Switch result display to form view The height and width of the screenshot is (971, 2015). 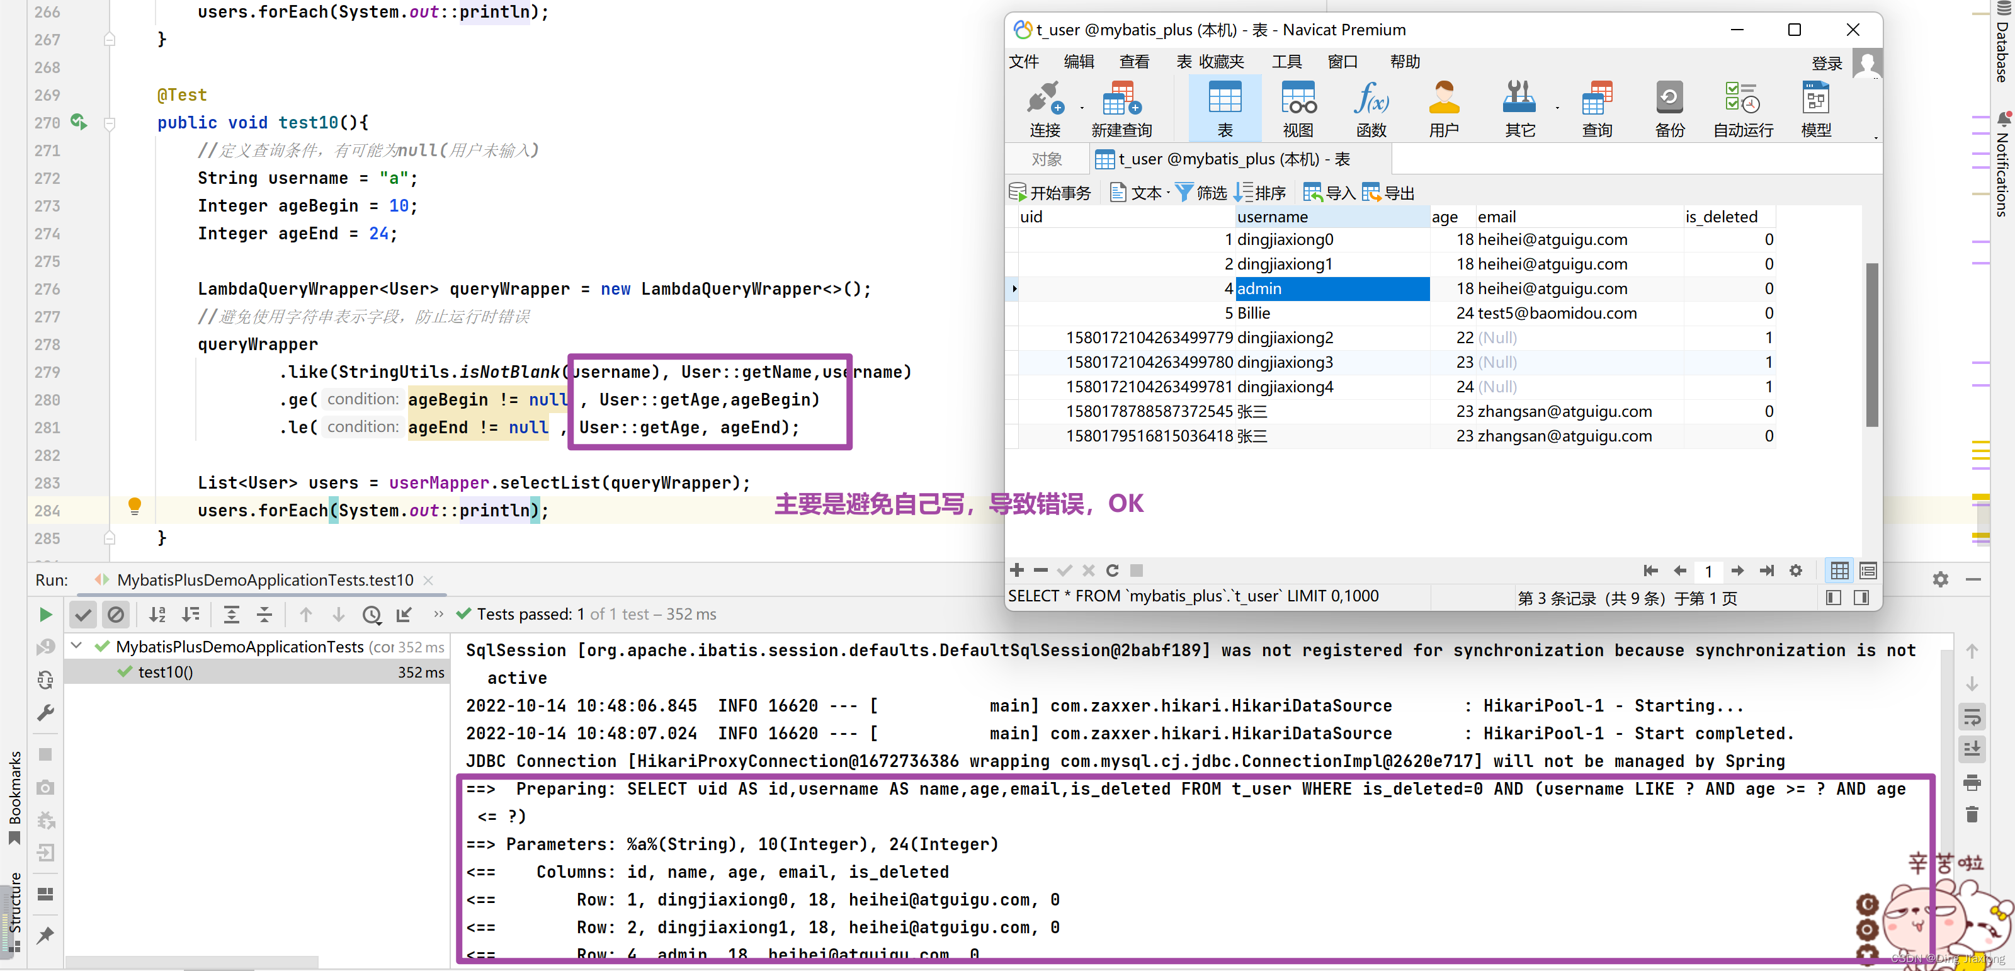click(1867, 571)
